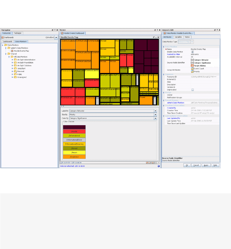Screen dimensions: 231x249
Task: Collapse the admin's Data Monitors tree node
Action: (x=6, y=48)
